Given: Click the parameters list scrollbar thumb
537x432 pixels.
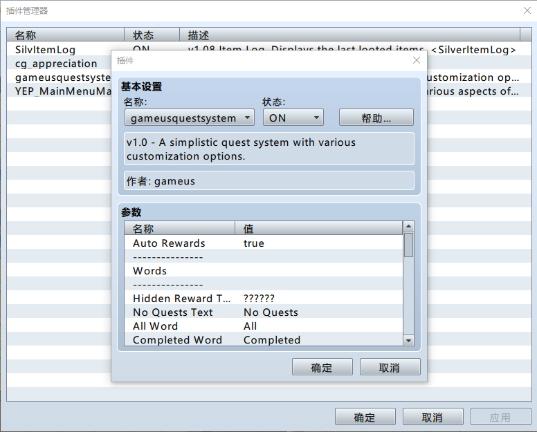Looking at the screenshot, I should [x=408, y=245].
